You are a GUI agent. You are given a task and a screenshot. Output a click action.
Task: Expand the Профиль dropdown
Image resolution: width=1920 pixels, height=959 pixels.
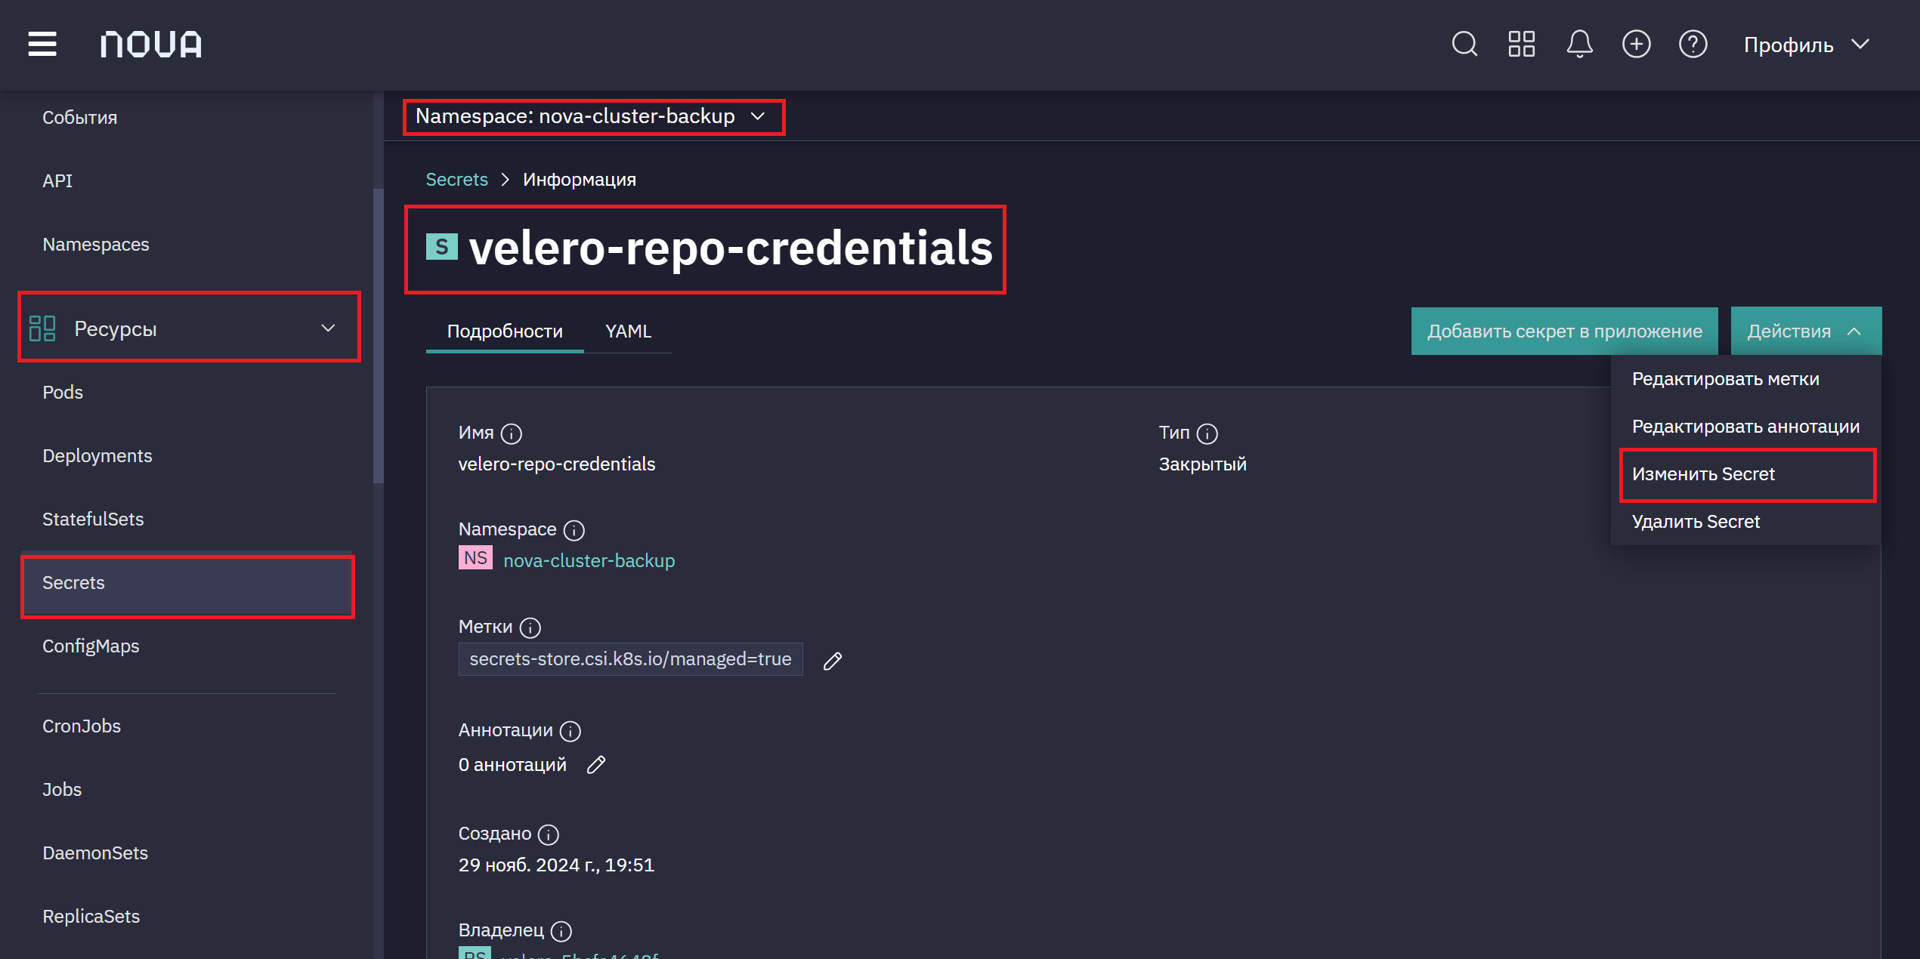coord(1807,45)
